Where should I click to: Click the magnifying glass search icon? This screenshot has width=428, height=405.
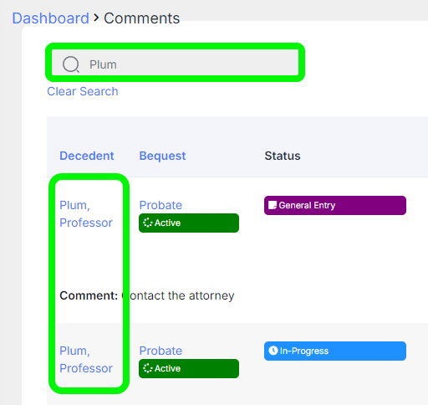tap(71, 64)
